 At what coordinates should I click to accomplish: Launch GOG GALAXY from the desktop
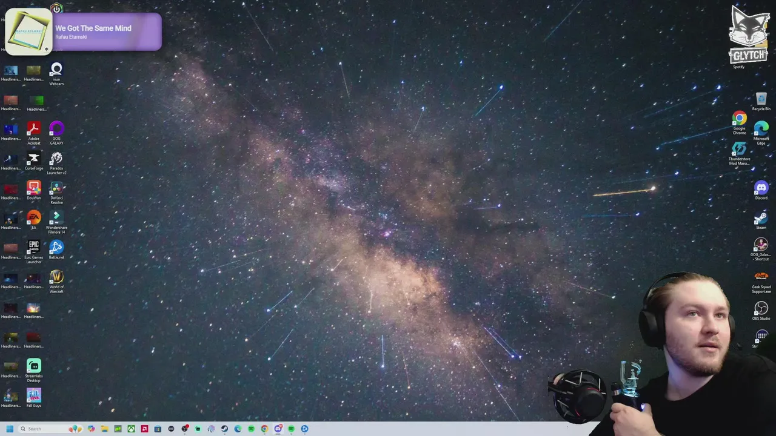(x=56, y=133)
